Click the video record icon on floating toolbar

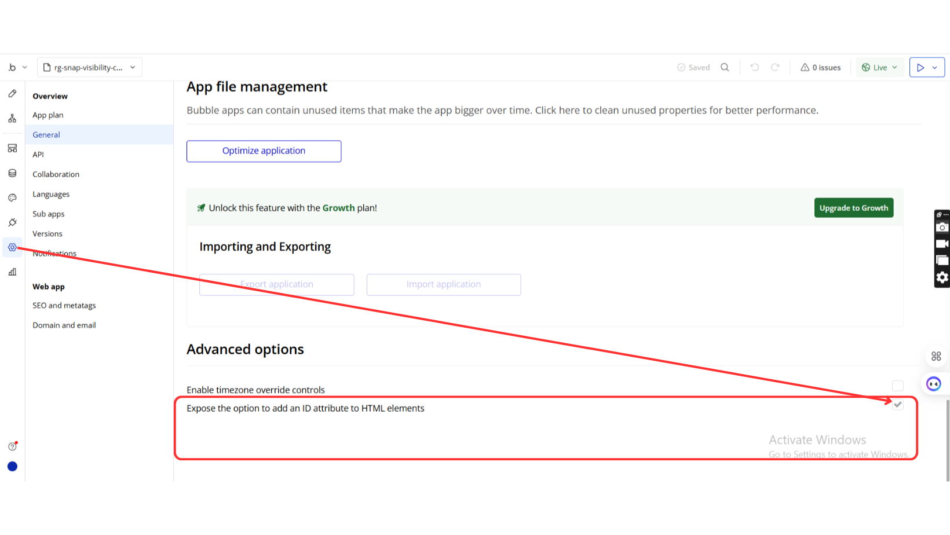[942, 244]
